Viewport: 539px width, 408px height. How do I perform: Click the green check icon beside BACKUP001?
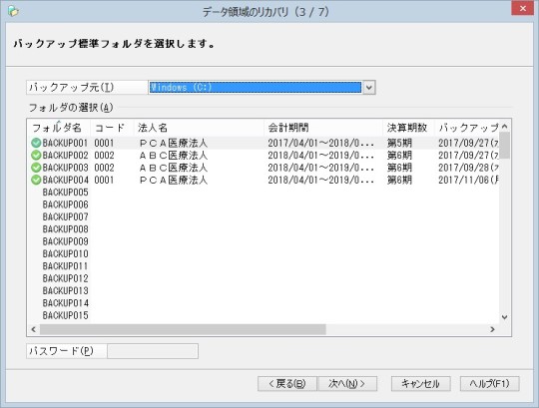[x=36, y=143]
